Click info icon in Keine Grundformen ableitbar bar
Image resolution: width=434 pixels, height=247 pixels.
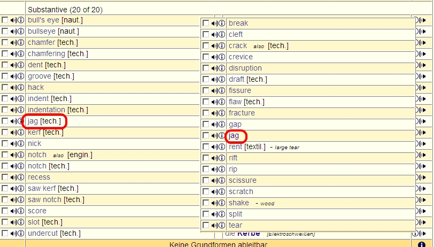(422, 244)
